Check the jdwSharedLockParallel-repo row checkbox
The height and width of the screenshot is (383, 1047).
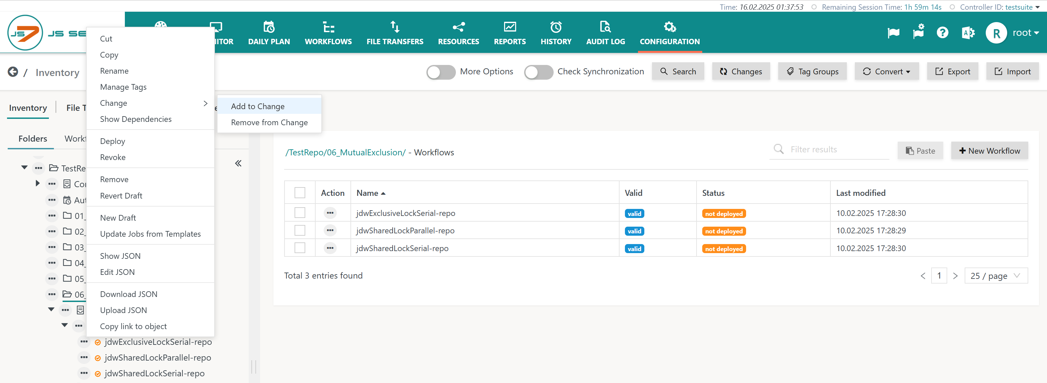click(x=300, y=231)
